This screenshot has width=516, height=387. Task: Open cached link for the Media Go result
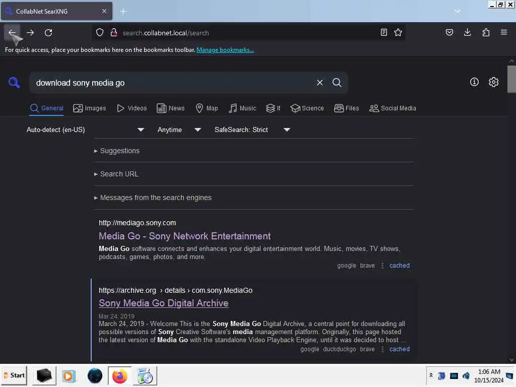400,266
